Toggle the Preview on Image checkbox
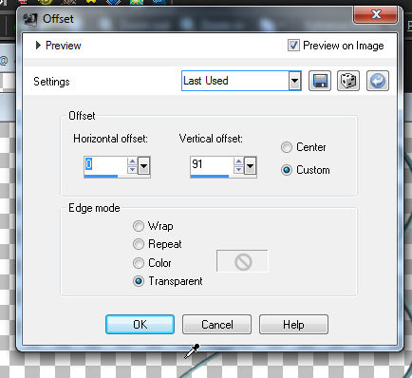Screen dimensions: 412x378 pos(293,46)
